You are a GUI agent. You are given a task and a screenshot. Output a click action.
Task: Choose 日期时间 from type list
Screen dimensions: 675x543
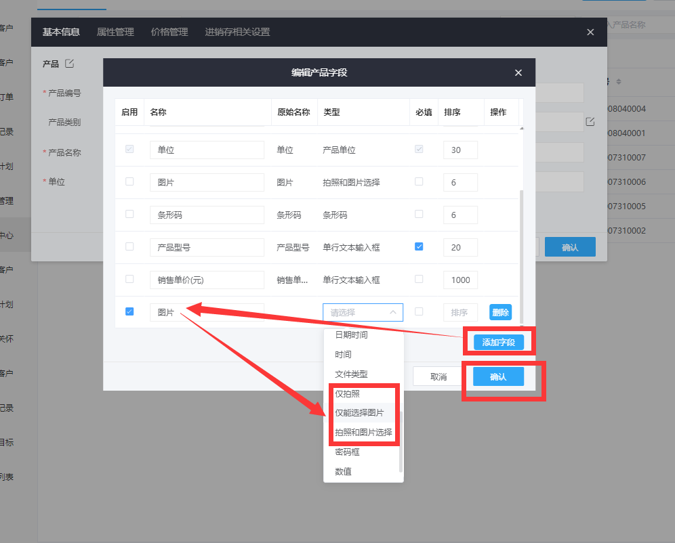pyautogui.click(x=363, y=335)
